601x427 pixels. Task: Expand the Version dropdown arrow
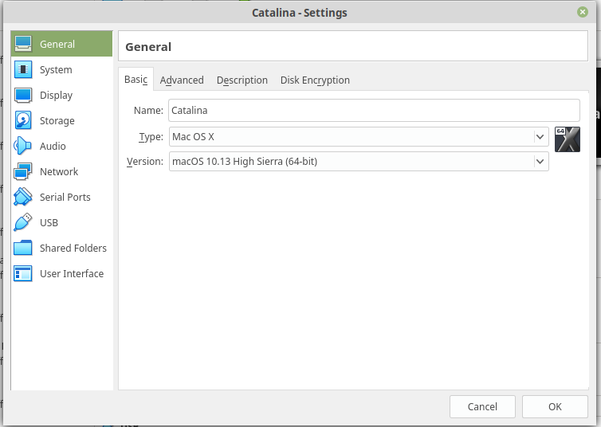(540, 162)
